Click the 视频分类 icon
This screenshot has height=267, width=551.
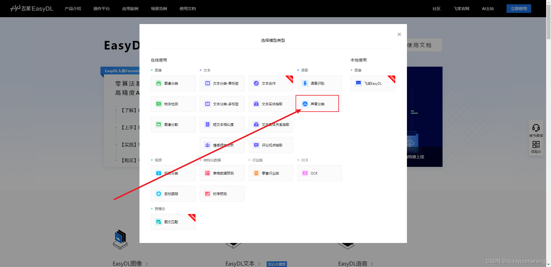(x=159, y=173)
